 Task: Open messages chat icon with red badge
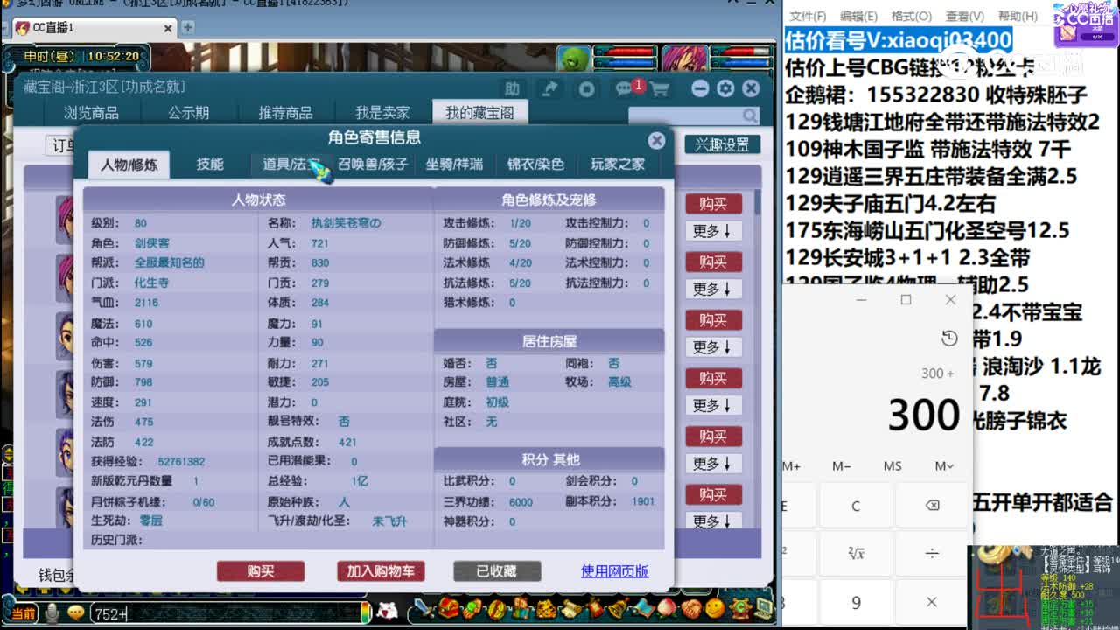[x=626, y=88]
